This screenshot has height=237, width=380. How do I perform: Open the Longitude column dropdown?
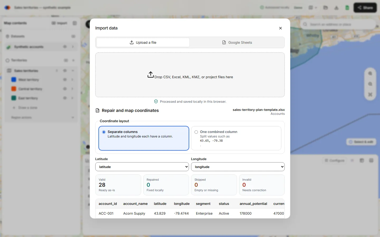(238, 167)
